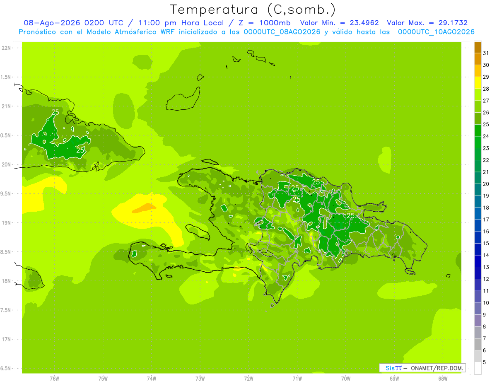This screenshot has height=384, width=497.
Task: Click legend value 11
Action: tap(486, 291)
